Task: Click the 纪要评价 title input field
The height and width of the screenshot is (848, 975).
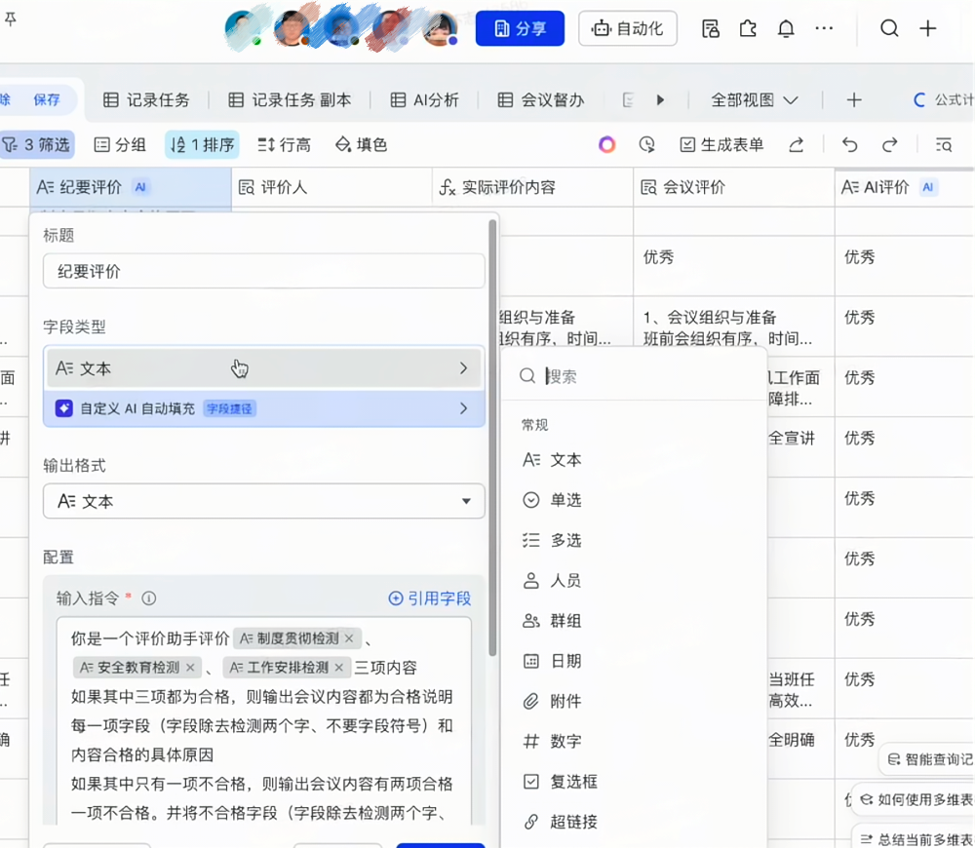Action: coord(263,270)
